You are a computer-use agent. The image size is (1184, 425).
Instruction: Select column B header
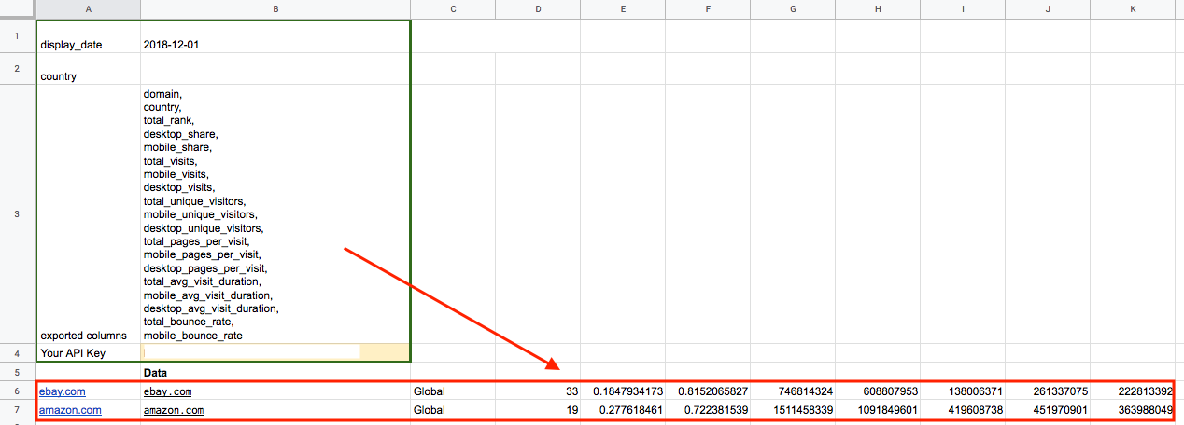[x=275, y=9]
